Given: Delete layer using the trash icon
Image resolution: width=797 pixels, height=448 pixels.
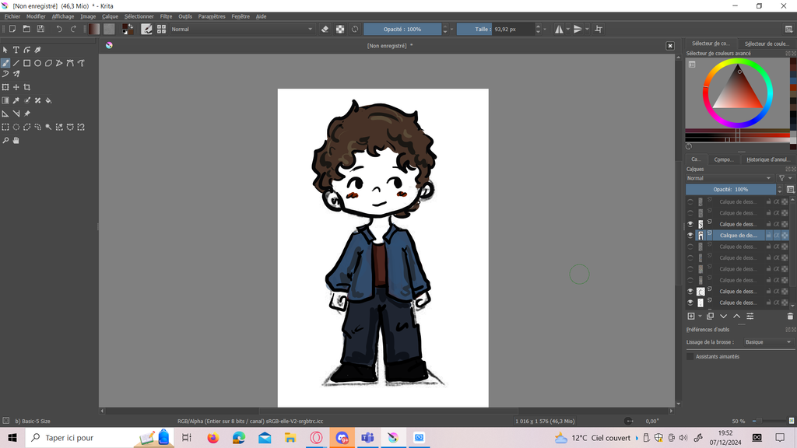Looking at the screenshot, I should [x=790, y=316].
